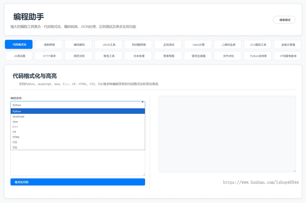Open the 网页分析 tab
The image size is (306, 203).
click(x=79, y=56)
